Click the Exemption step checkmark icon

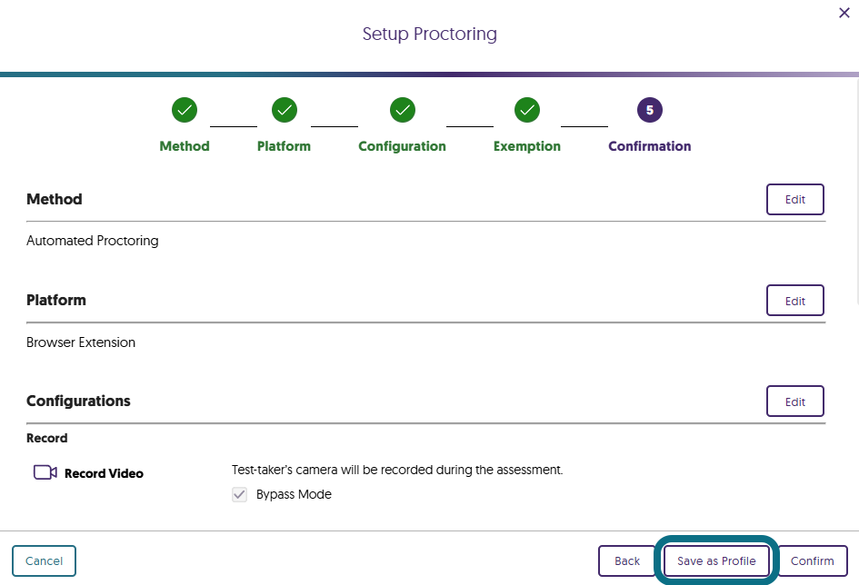[527, 110]
